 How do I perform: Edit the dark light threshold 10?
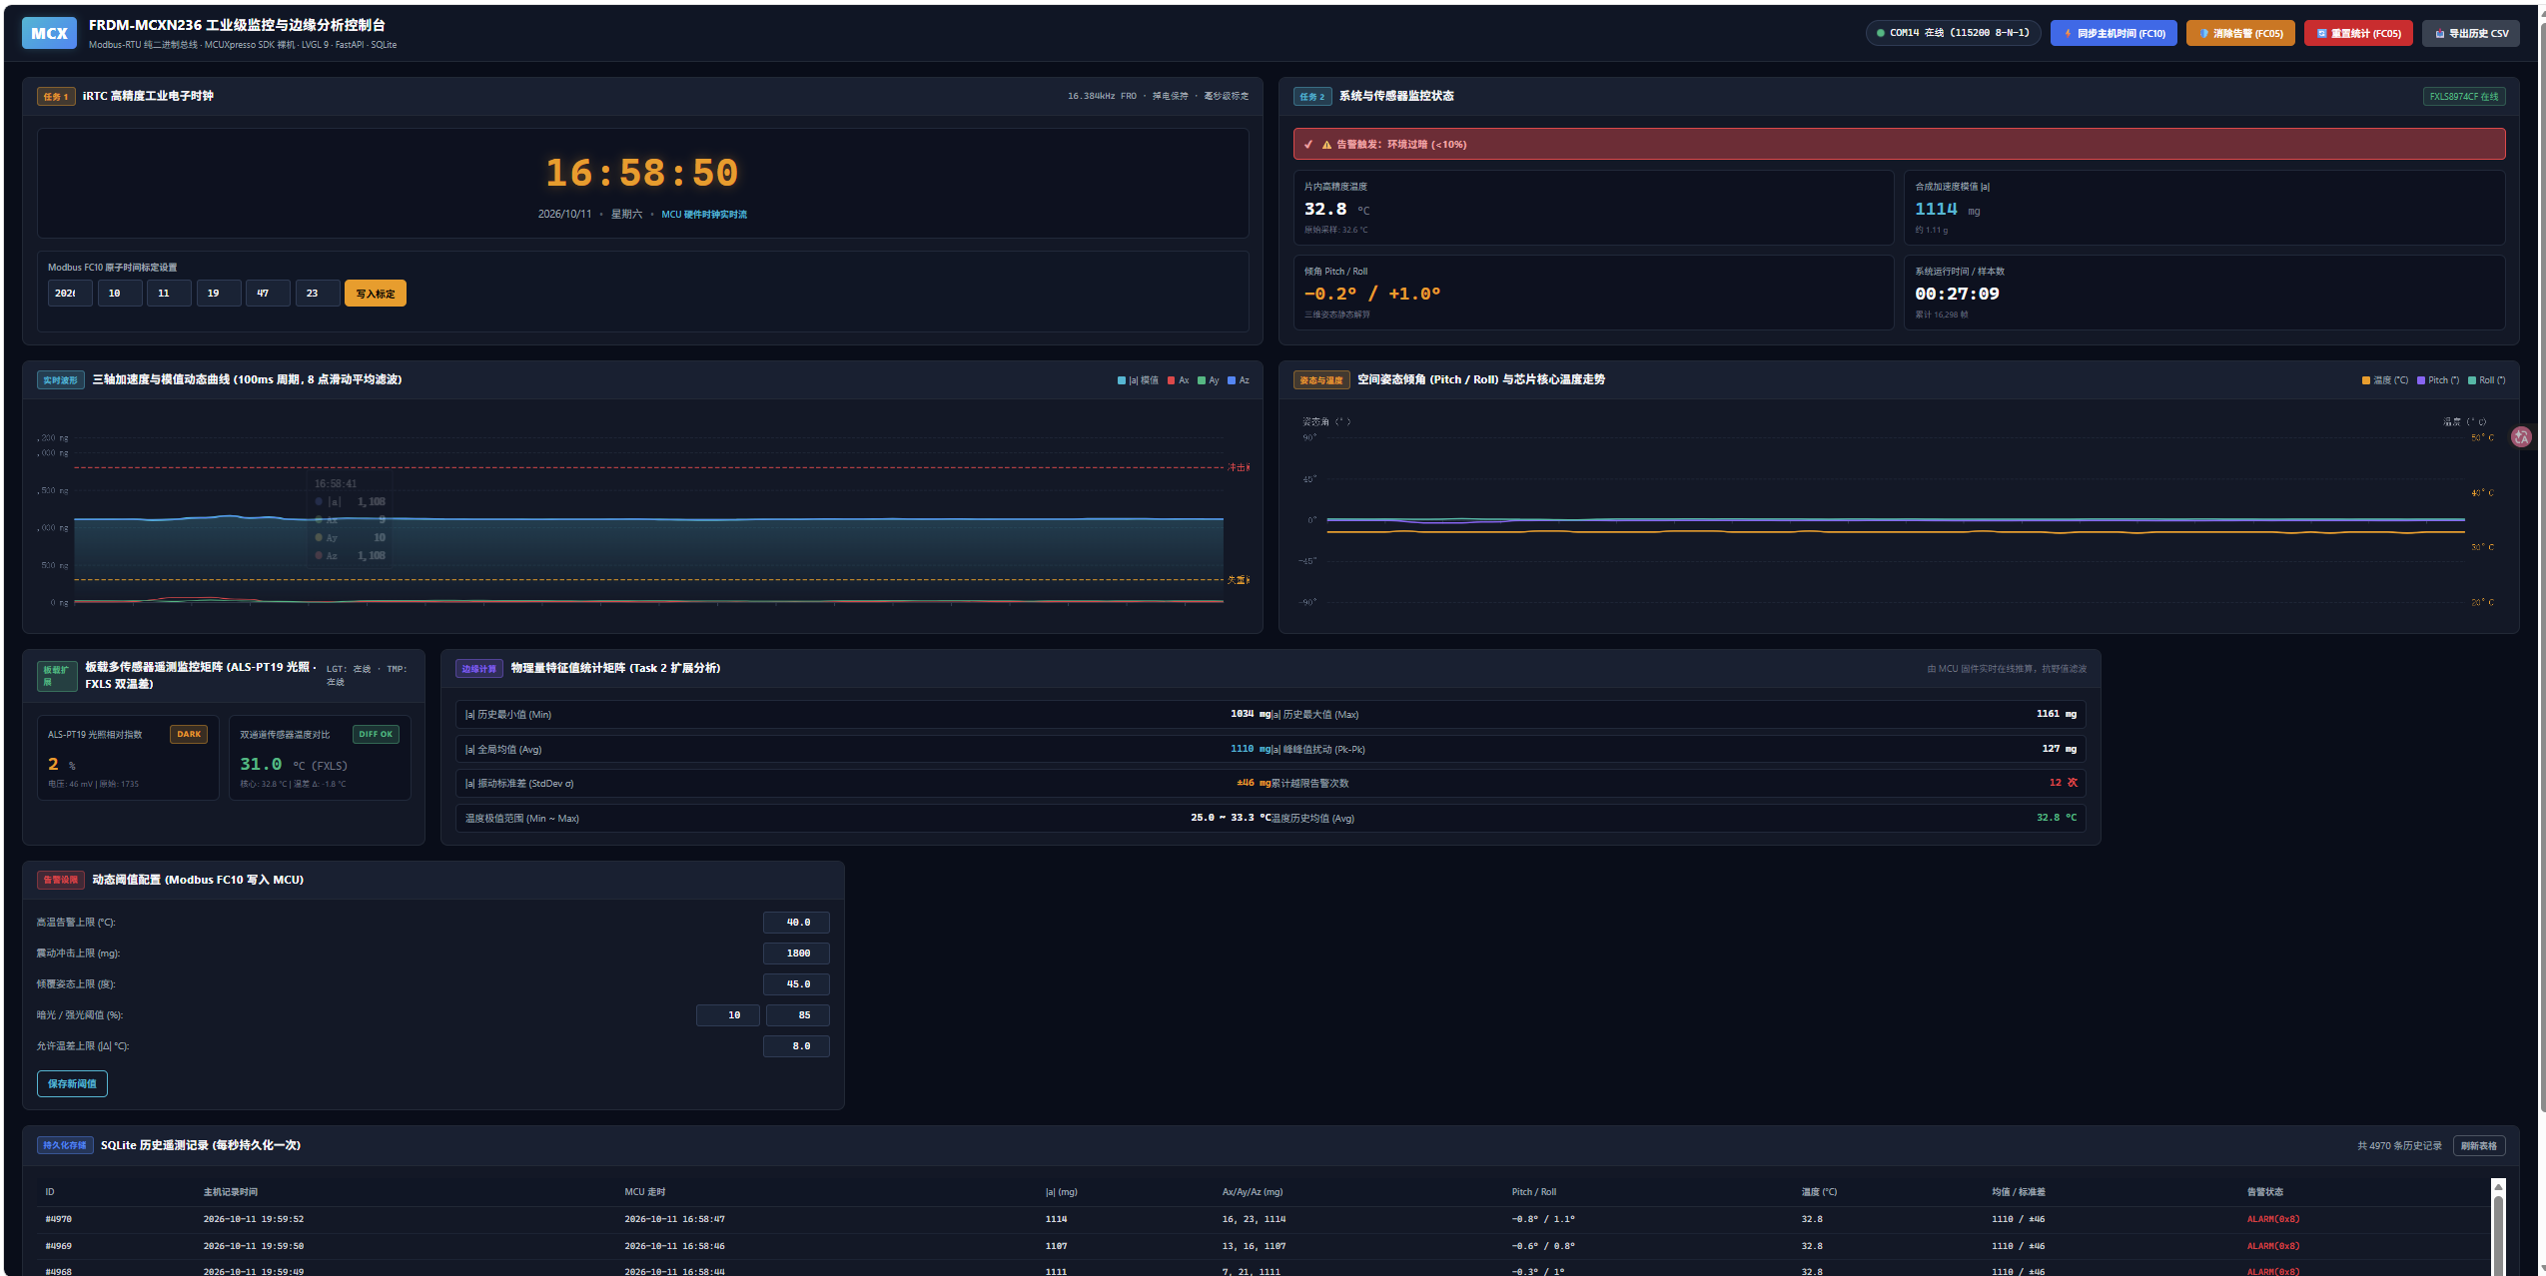729,1015
